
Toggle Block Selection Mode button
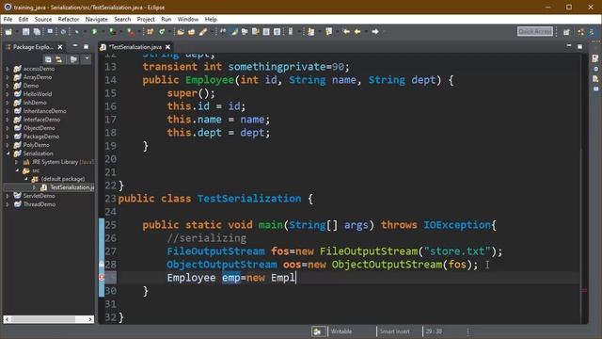pos(266,31)
